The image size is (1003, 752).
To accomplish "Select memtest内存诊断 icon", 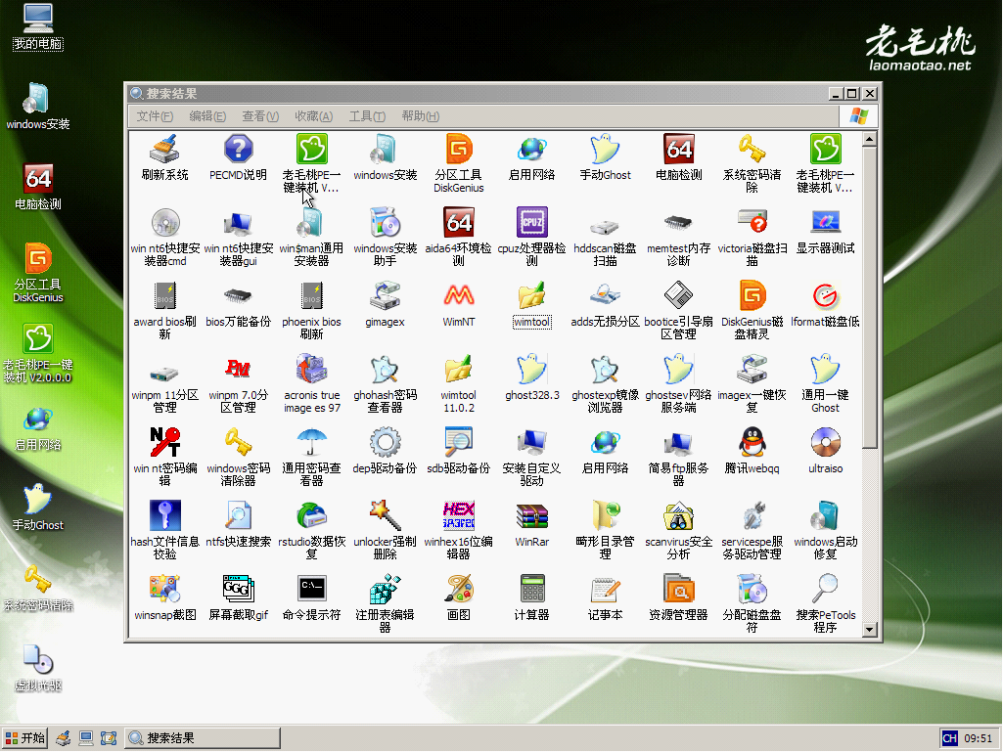I will [679, 222].
